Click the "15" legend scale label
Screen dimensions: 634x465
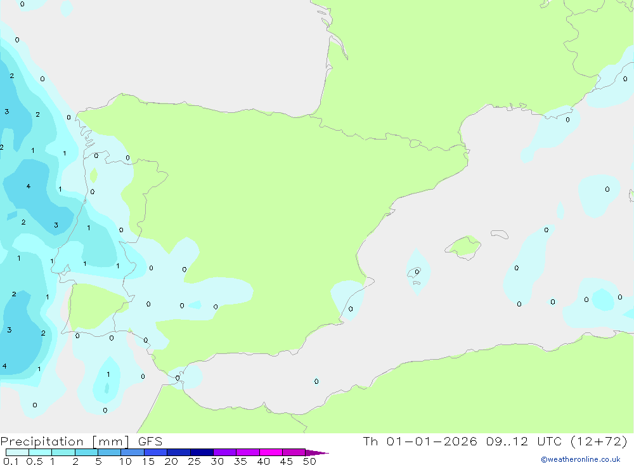click(148, 461)
